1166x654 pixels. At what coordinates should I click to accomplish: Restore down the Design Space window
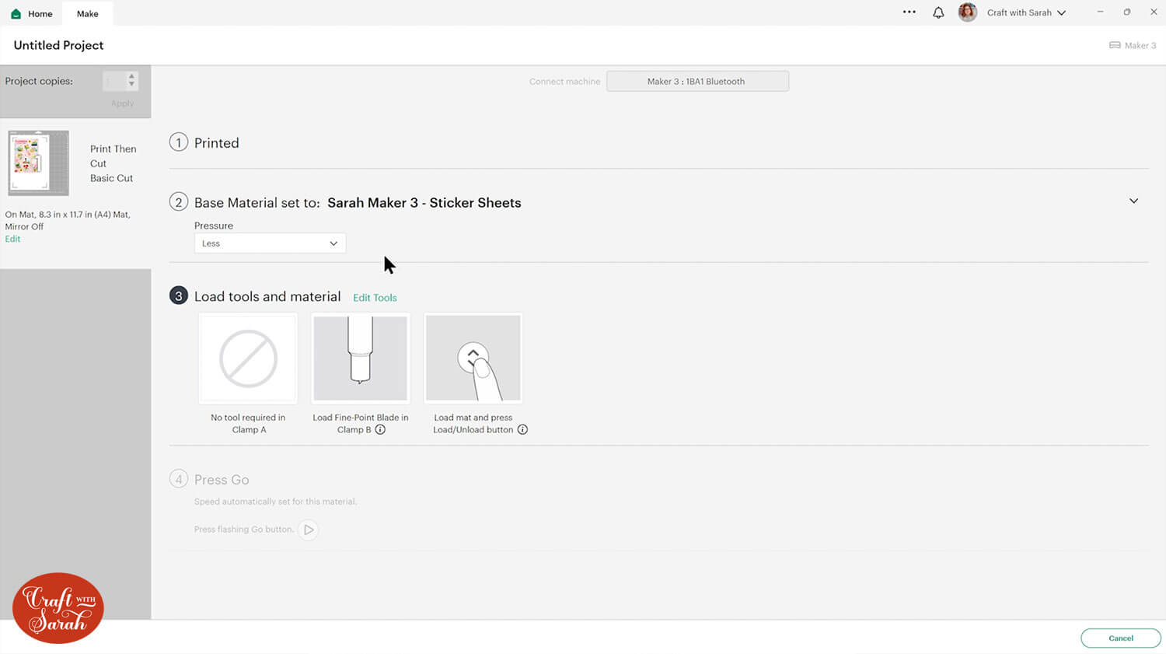click(1127, 12)
